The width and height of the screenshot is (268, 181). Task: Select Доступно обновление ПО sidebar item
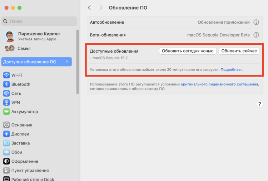[x=36, y=62]
